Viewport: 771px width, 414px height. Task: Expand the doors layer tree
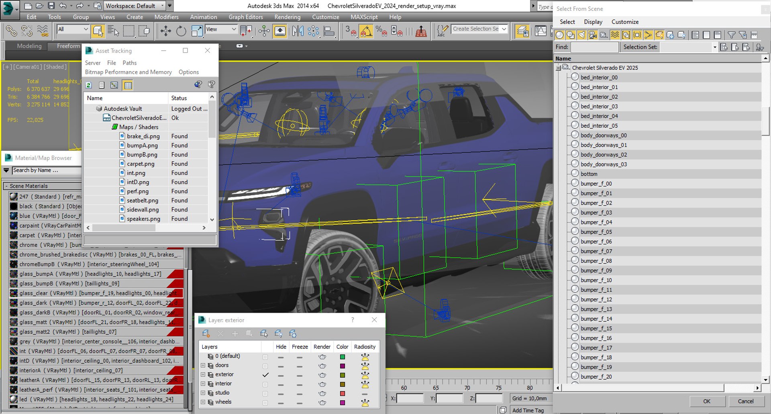point(203,365)
